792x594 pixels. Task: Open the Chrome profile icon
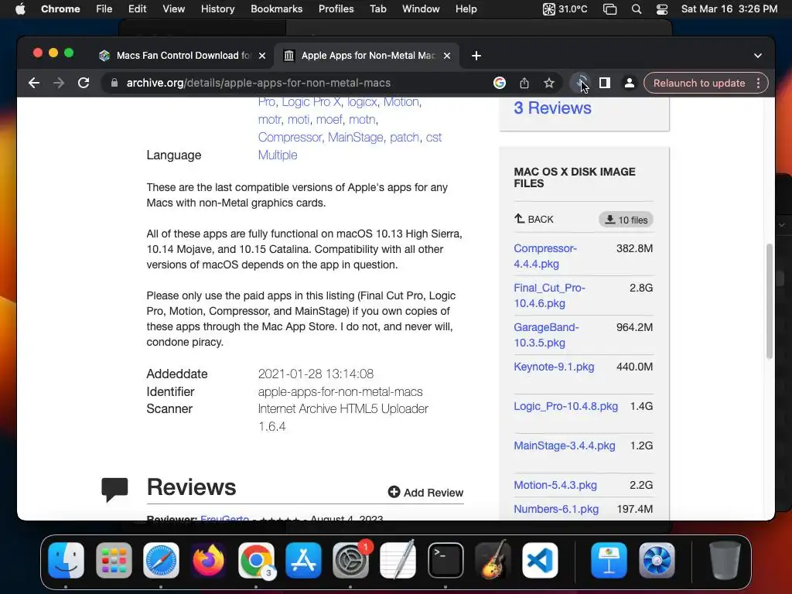pyautogui.click(x=630, y=83)
